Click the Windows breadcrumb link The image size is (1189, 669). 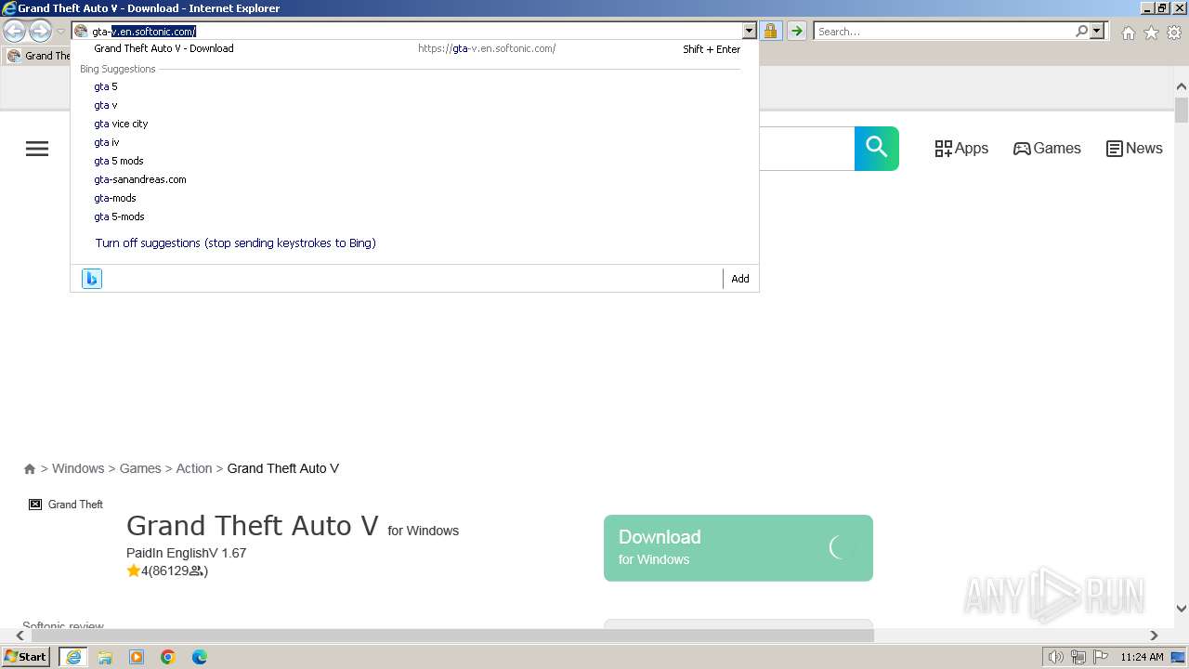tap(78, 468)
